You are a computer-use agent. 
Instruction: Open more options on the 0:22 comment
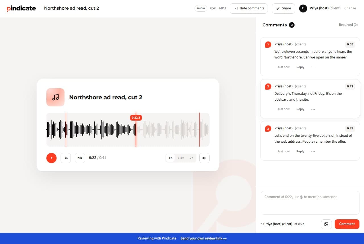click(x=313, y=109)
